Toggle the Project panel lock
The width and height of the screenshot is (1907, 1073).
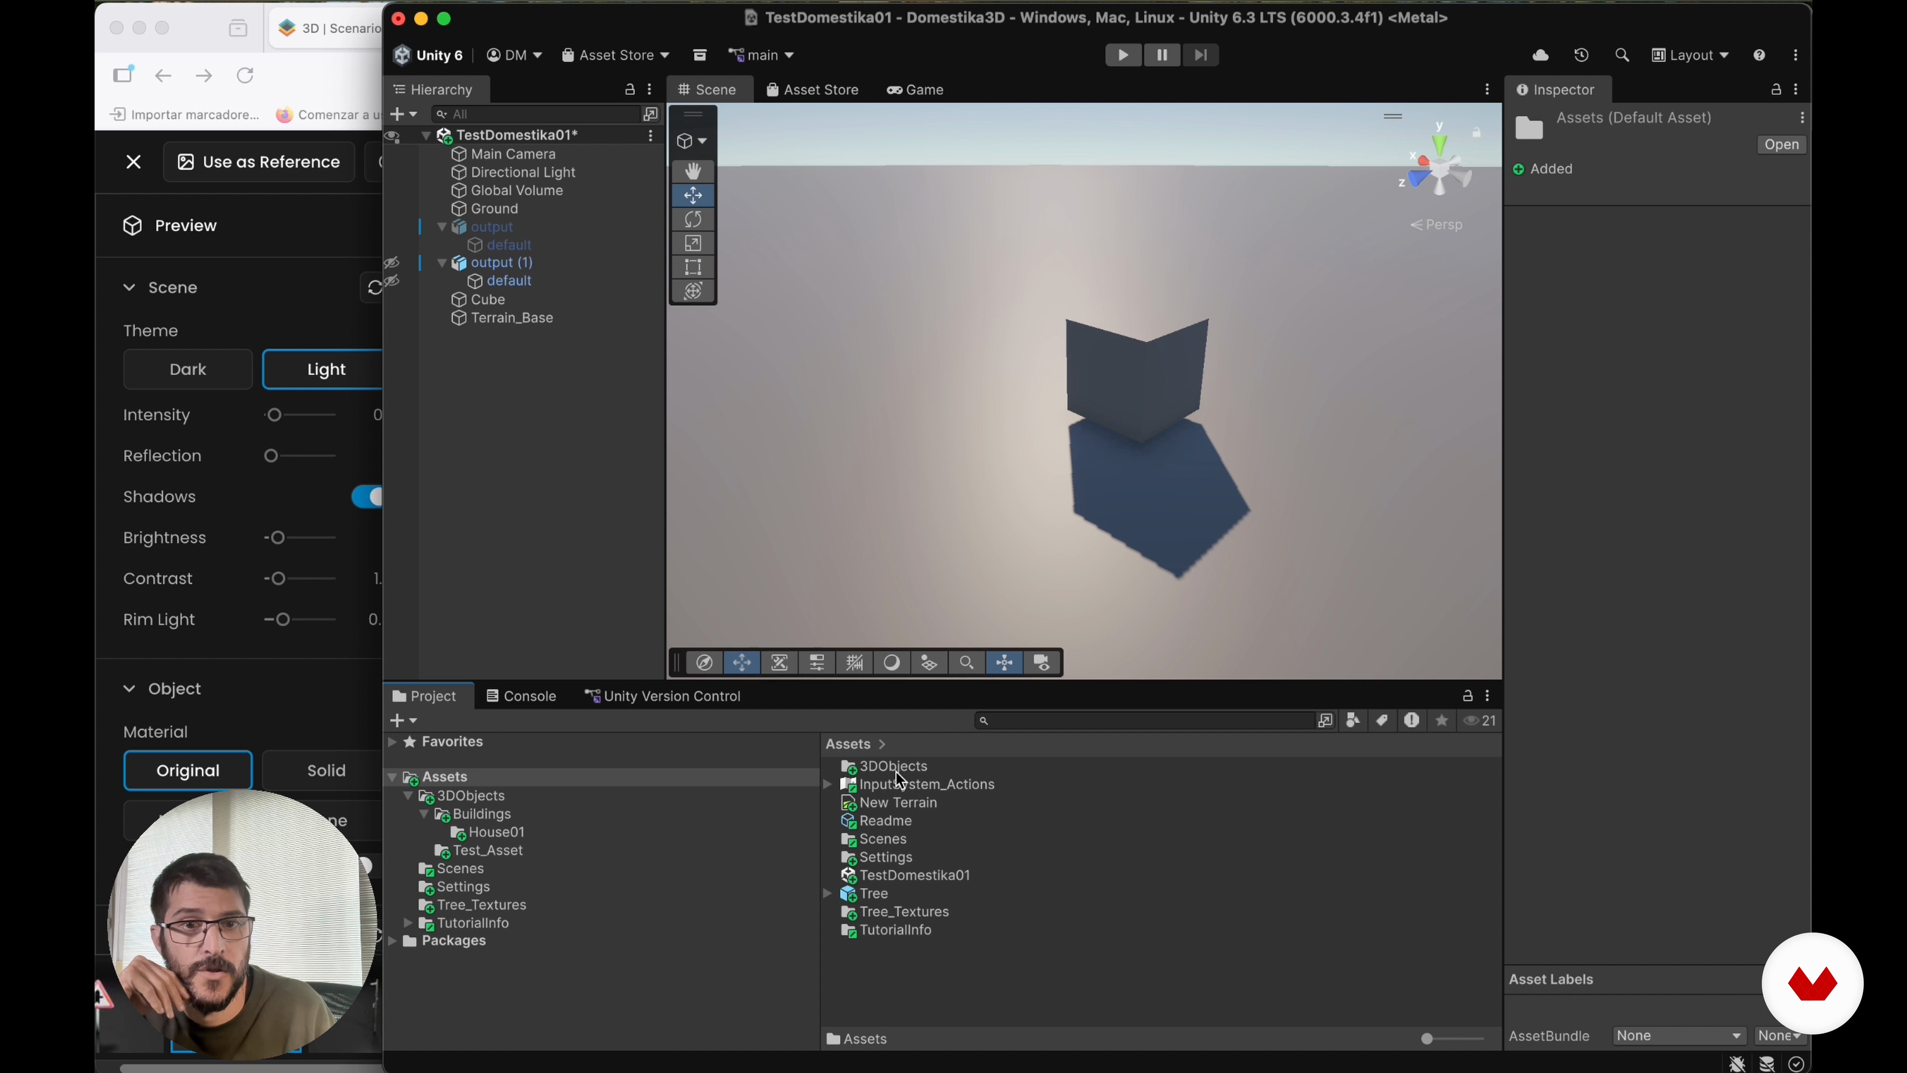(1467, 696)
